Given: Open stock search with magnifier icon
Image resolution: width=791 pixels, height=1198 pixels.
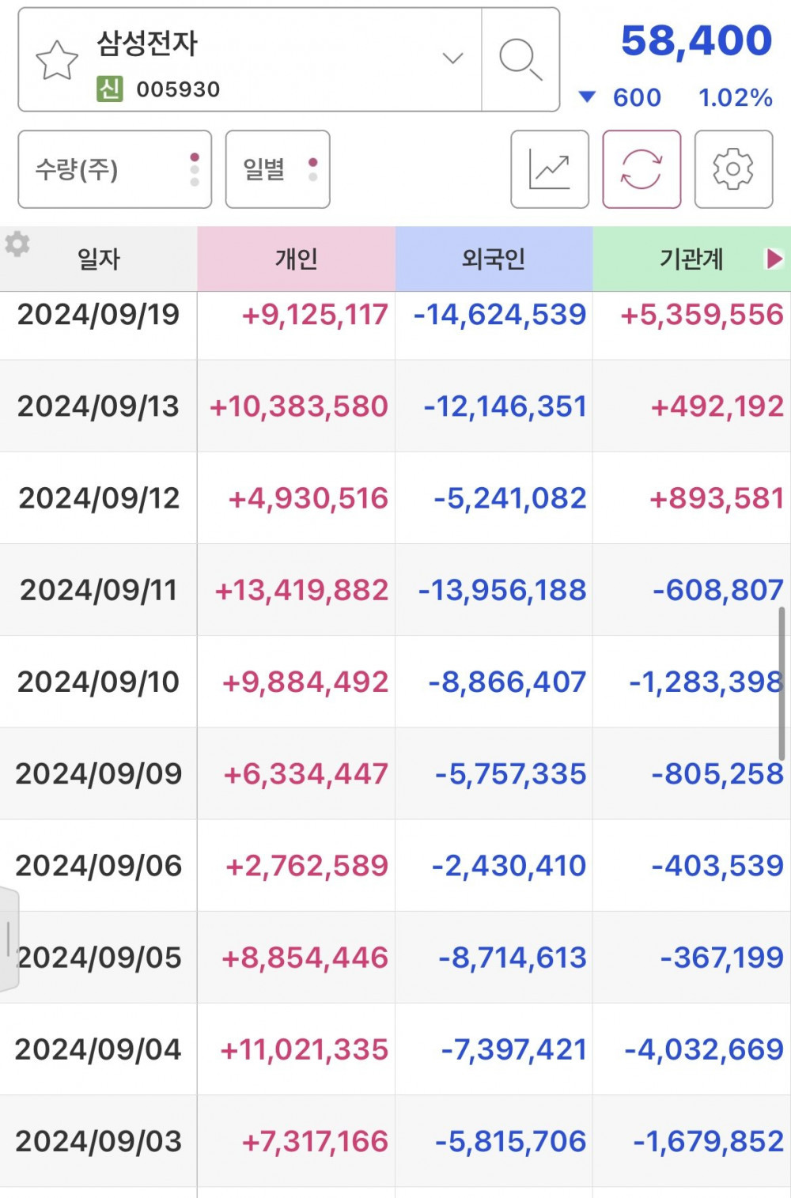Looking at the screenshot, I should coord(520,59).
